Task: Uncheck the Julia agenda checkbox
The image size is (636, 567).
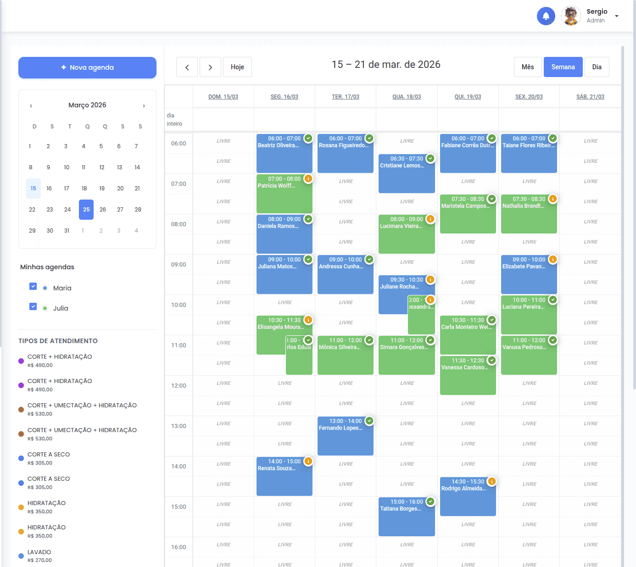Action: tap(33, 306)
